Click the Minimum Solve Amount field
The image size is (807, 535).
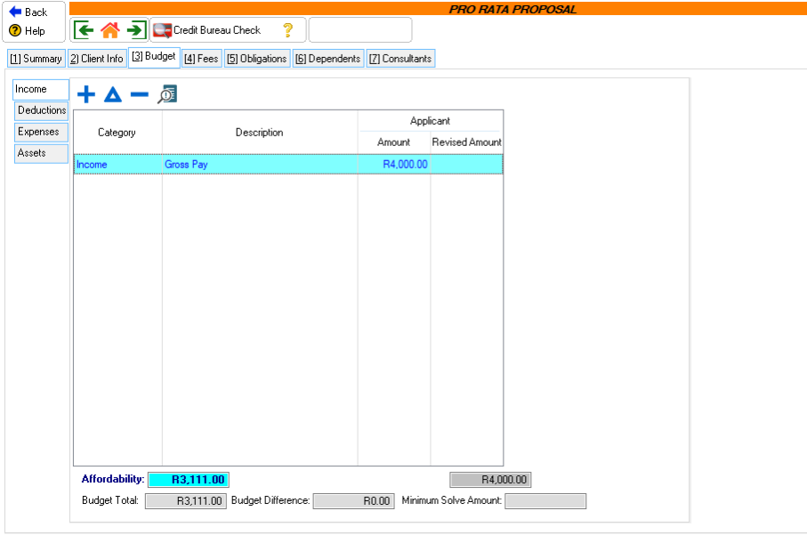click(x=545, y=501)
